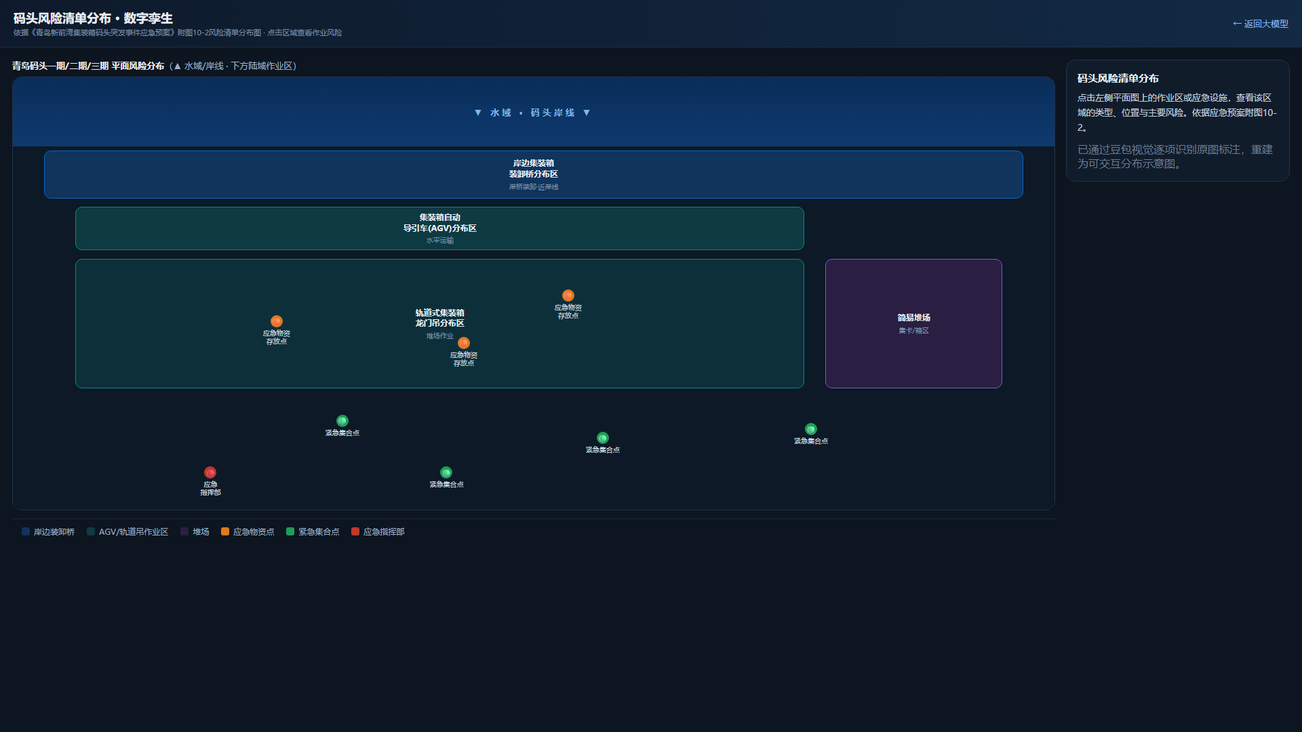Viewport: 1302px width, 732px height.
Task: Select the leftmost orange 应急物资存放点 marker
Action: pos(277,321)
